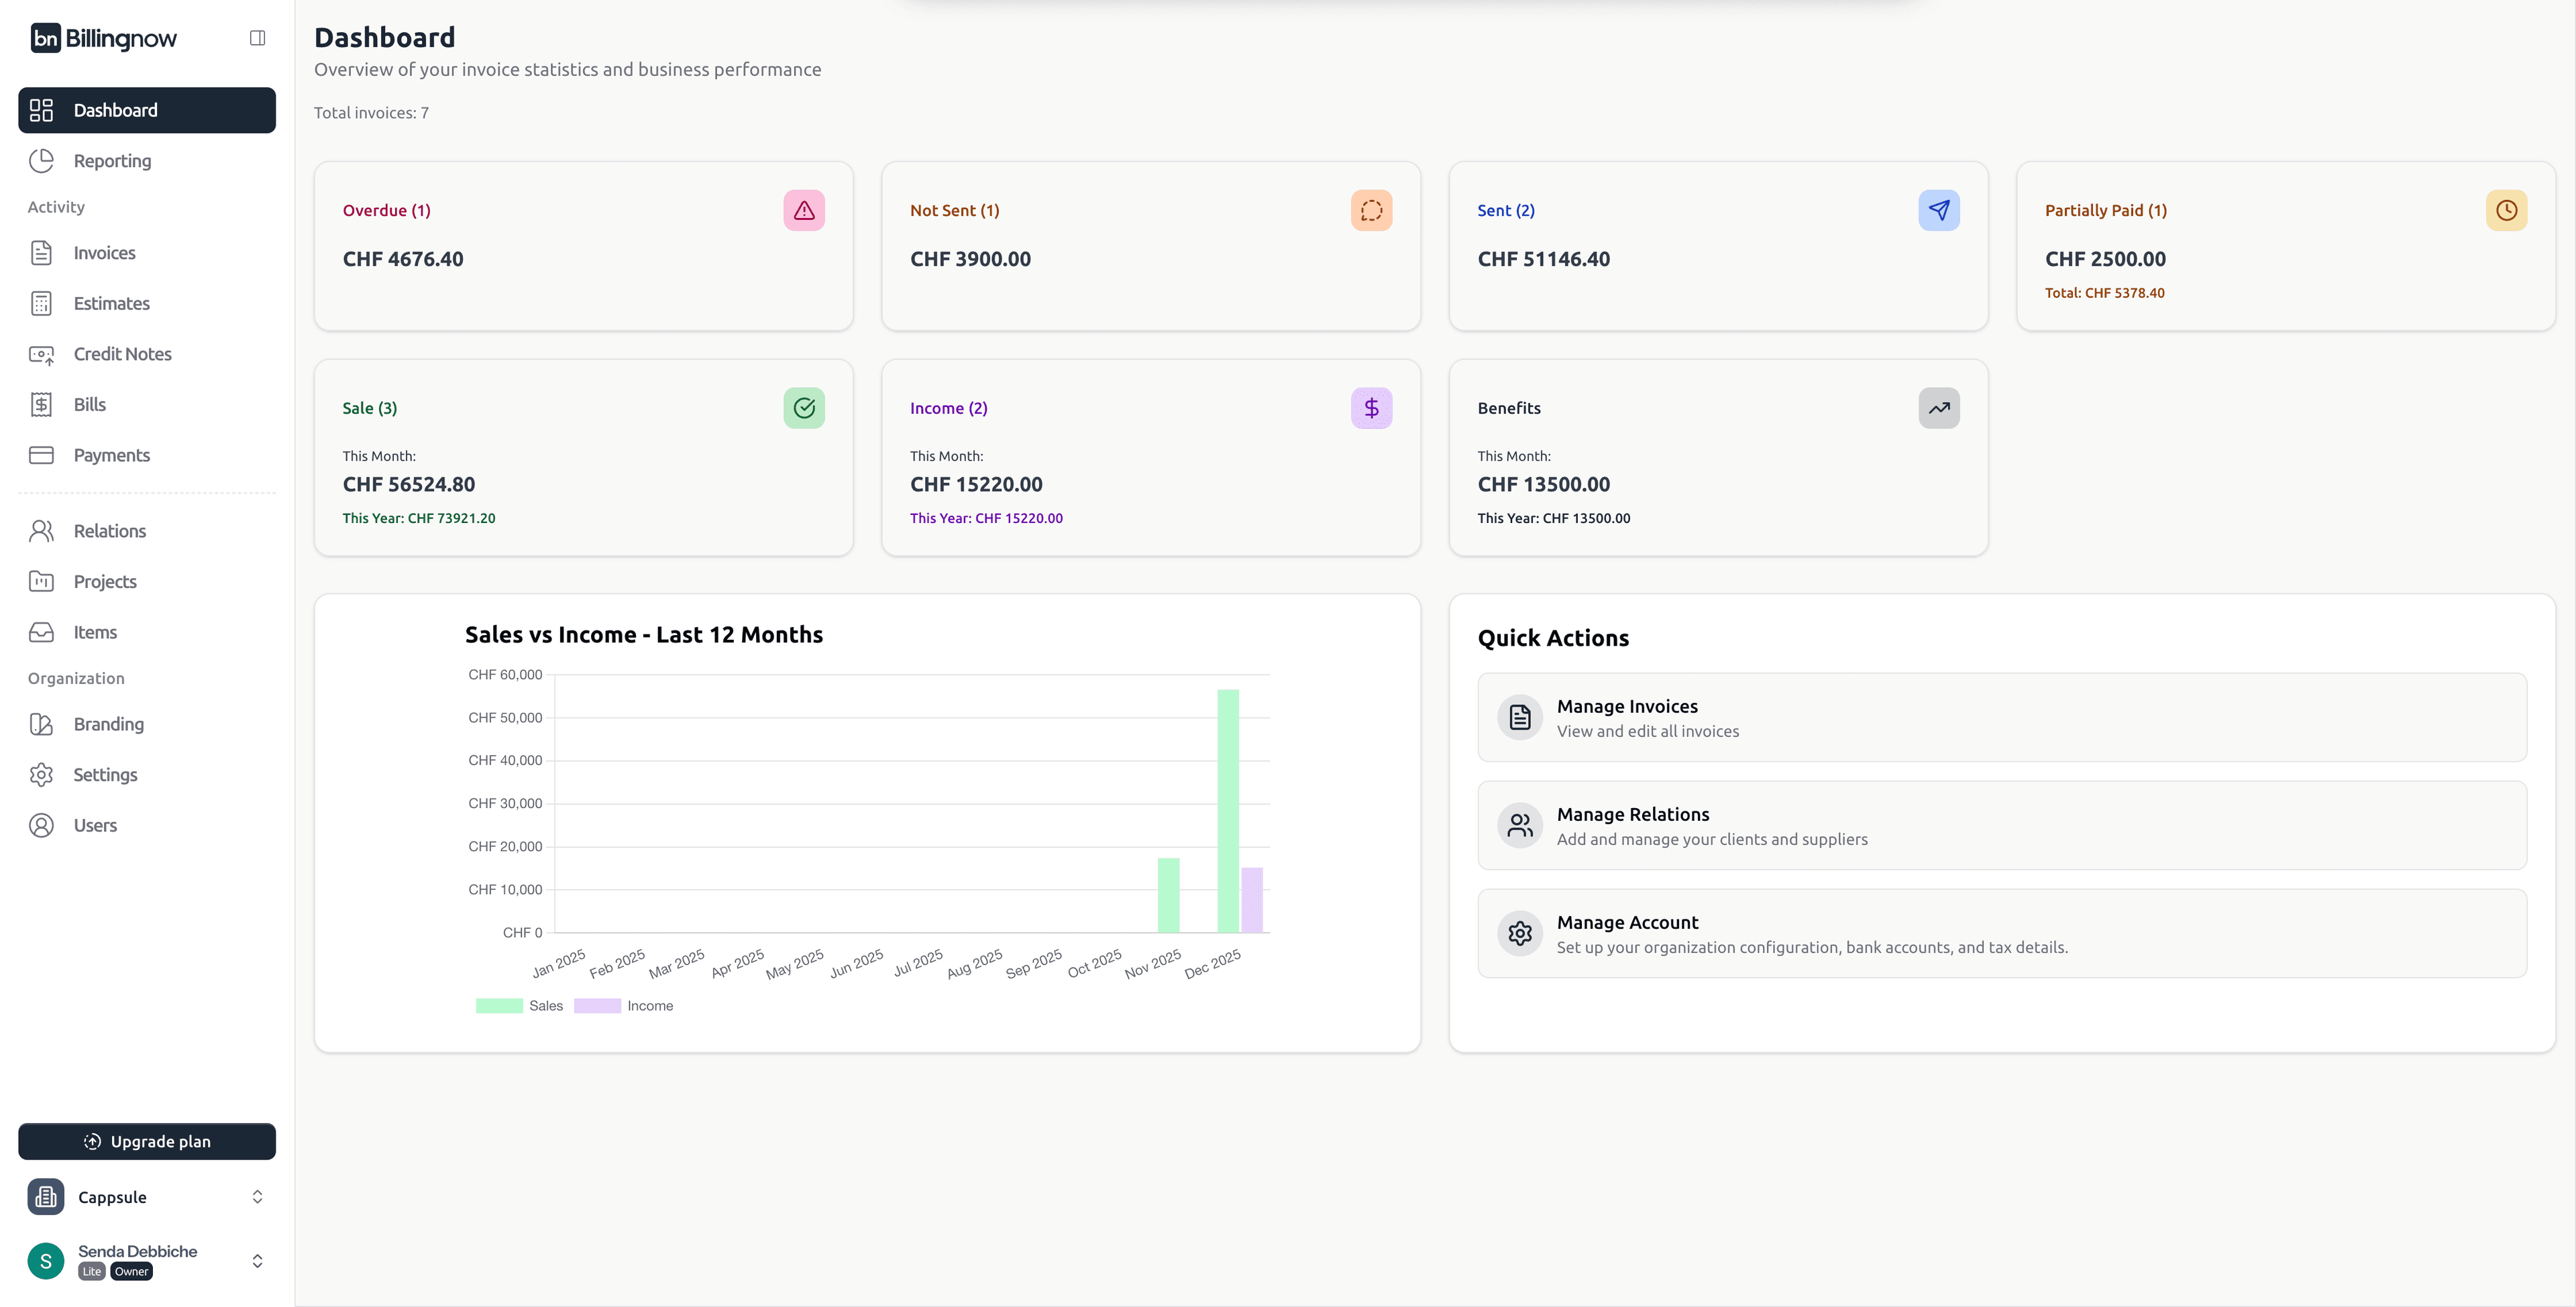
Task: Click the Bills icon in the sidebar
Action: coord(41,404)
